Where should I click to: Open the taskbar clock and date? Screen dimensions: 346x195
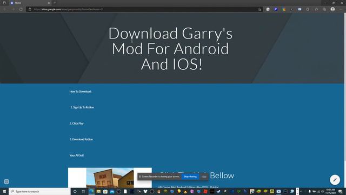pos(330,191)
